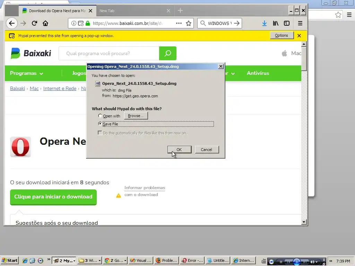Click the Mac breadcrumb link
This screenshot has width=355, height=266.
coord(34,88)
